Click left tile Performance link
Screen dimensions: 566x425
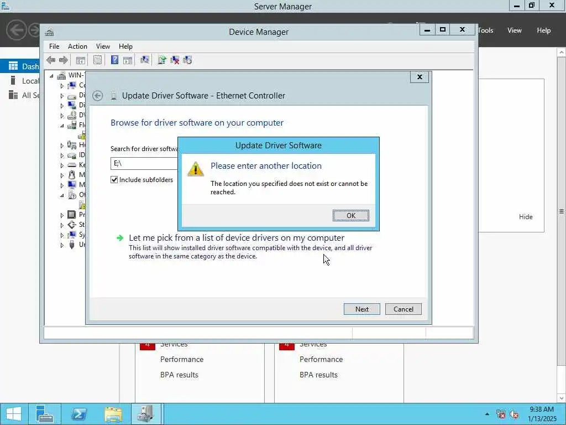[181, 359]
